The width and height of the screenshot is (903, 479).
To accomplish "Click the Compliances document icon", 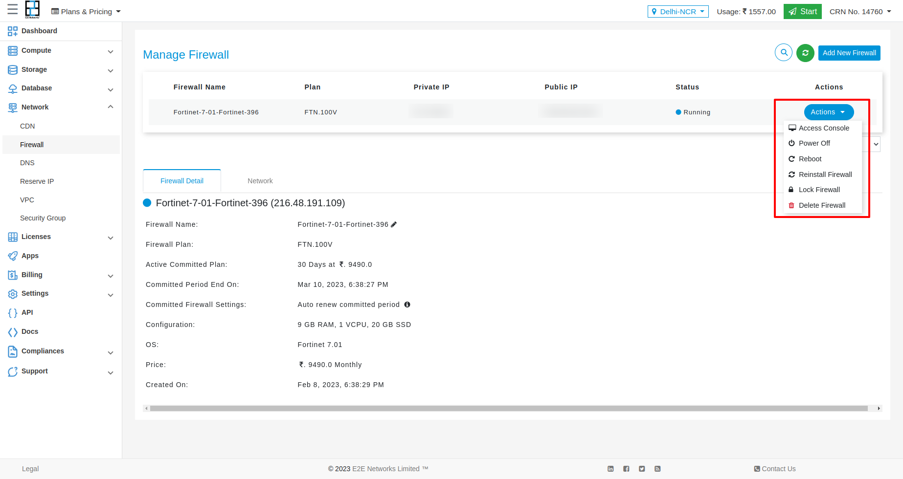I will pos(13,351).
